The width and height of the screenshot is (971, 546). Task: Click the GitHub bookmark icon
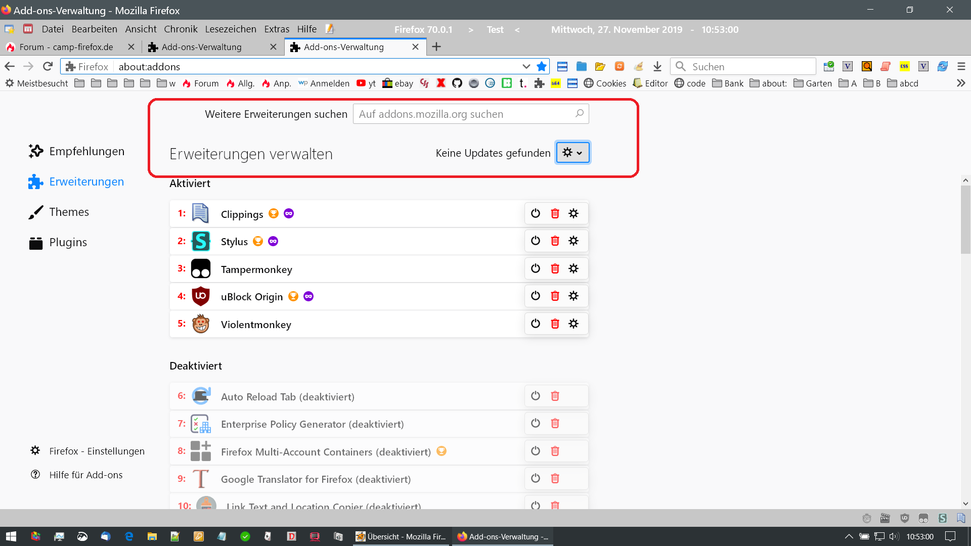click(x=457, y=83)
